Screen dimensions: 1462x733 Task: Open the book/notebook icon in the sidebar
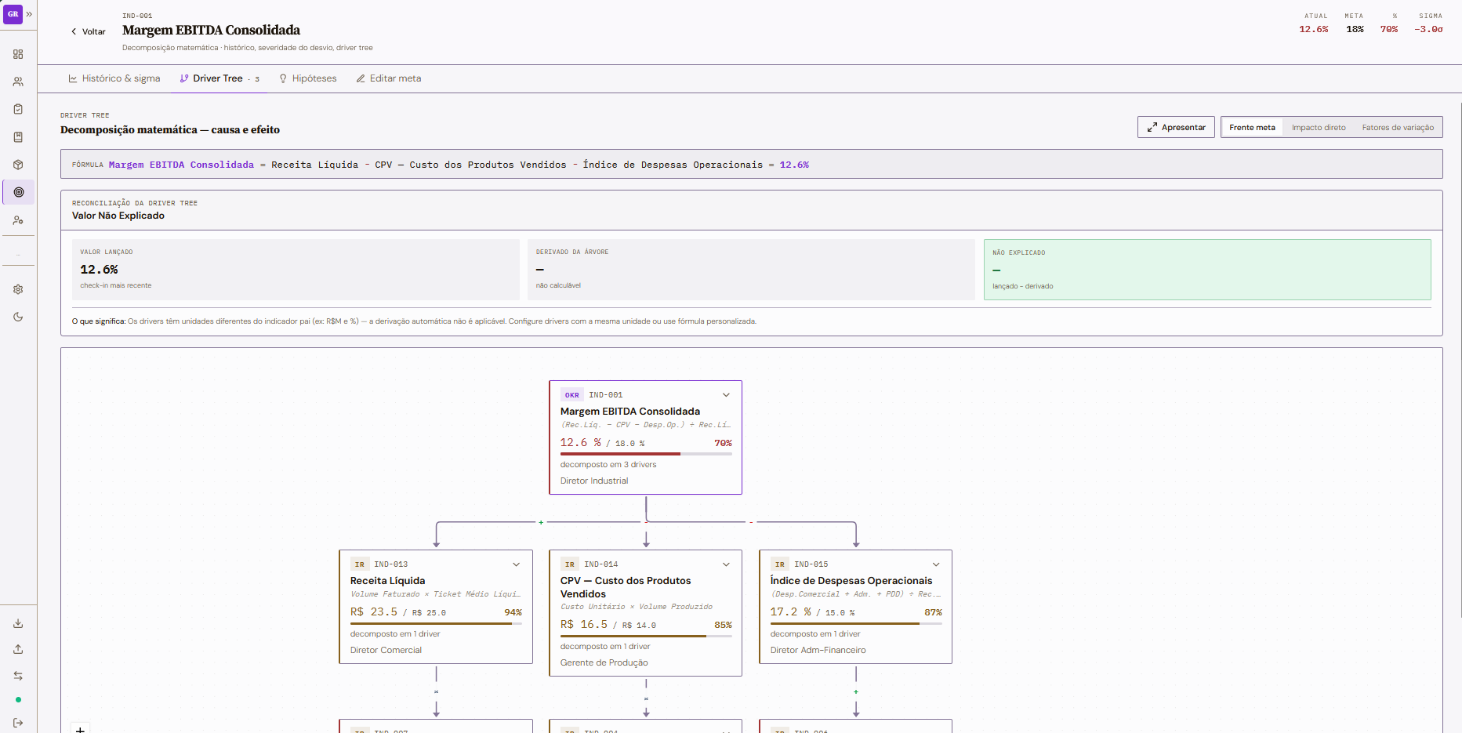pos(18,137)
